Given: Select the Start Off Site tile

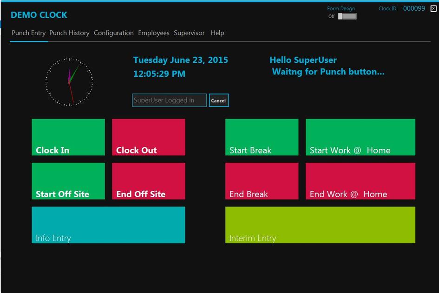Looking at the screenshot, I should coord(68,181).
